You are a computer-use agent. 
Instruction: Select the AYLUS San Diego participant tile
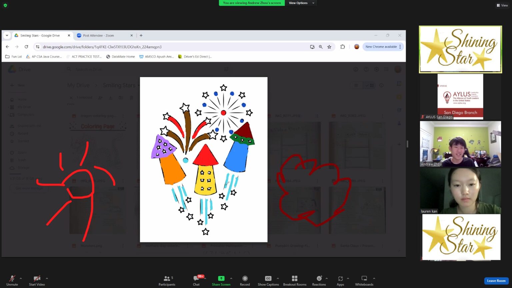coord(460,97)
